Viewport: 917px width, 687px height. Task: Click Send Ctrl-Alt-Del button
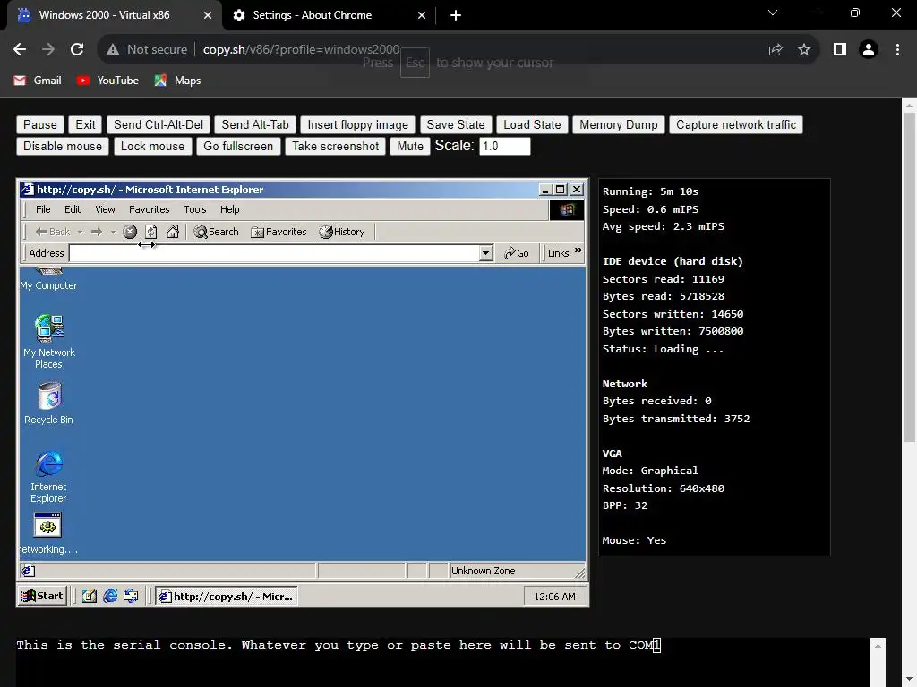159,124
